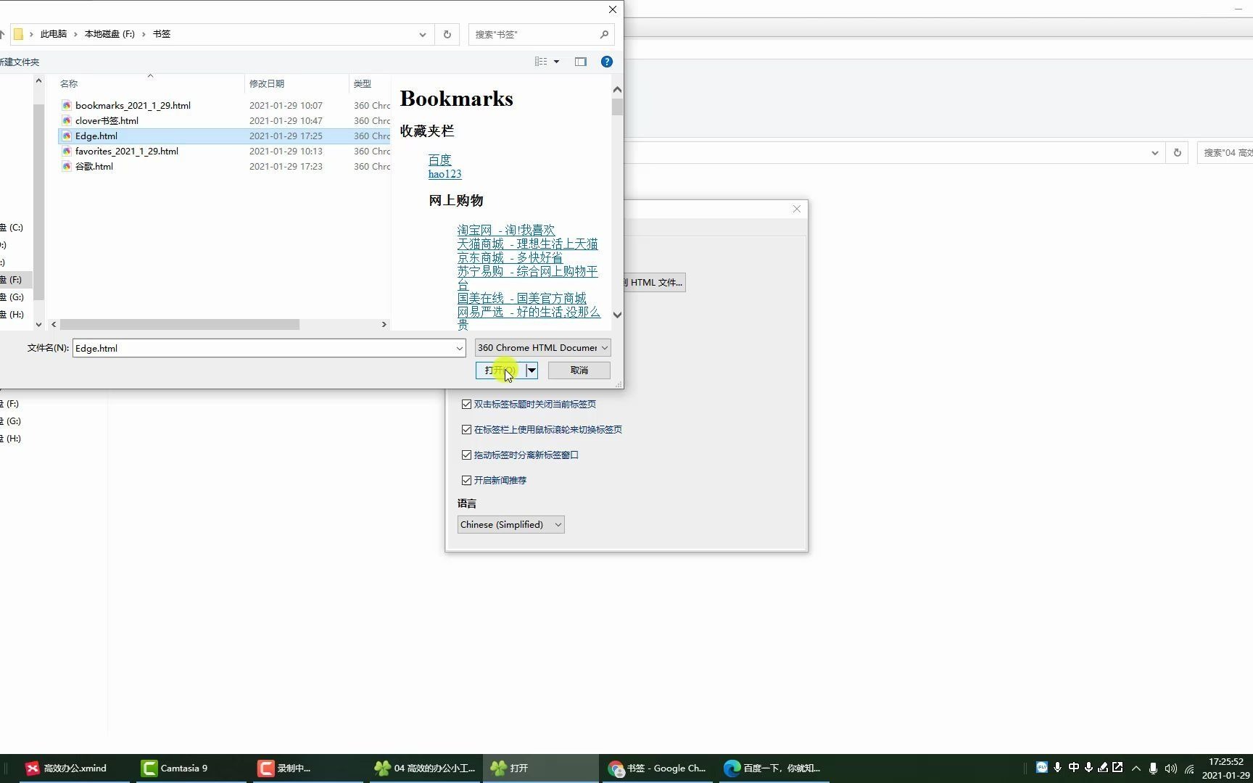Toggle 在标签栏上使用鼠标滚轮来切换标签页 checkbox
Viewport: 1253px width, 783px height.
[x=467, y=430]
